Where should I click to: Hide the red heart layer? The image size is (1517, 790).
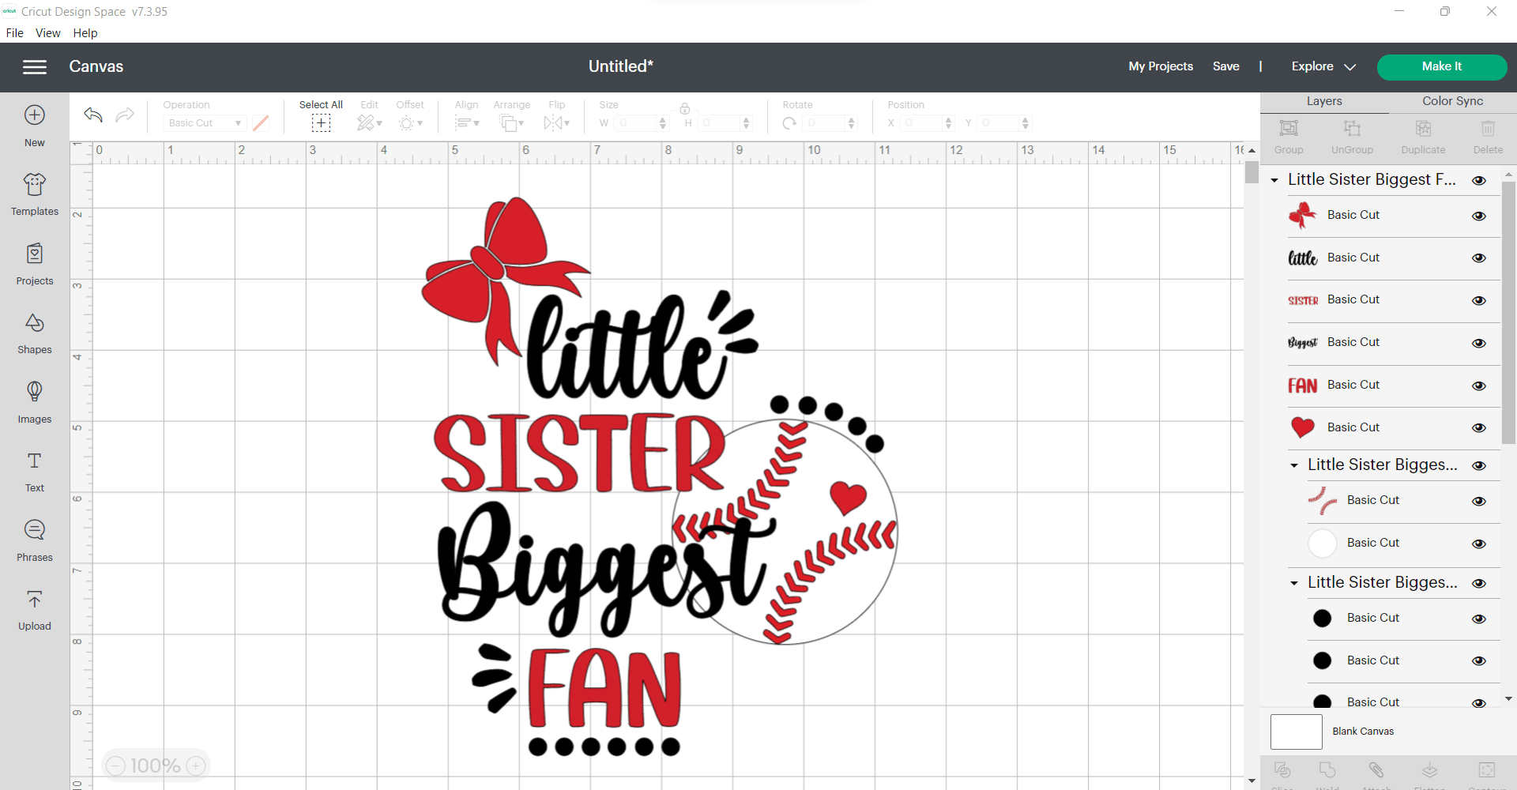(1479, 427)
